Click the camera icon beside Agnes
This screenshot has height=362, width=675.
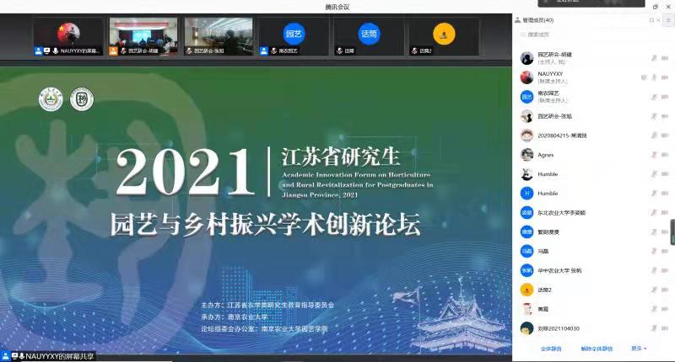(666, 155)
